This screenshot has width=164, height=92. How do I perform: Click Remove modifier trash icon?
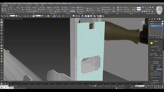coord(159,37)
